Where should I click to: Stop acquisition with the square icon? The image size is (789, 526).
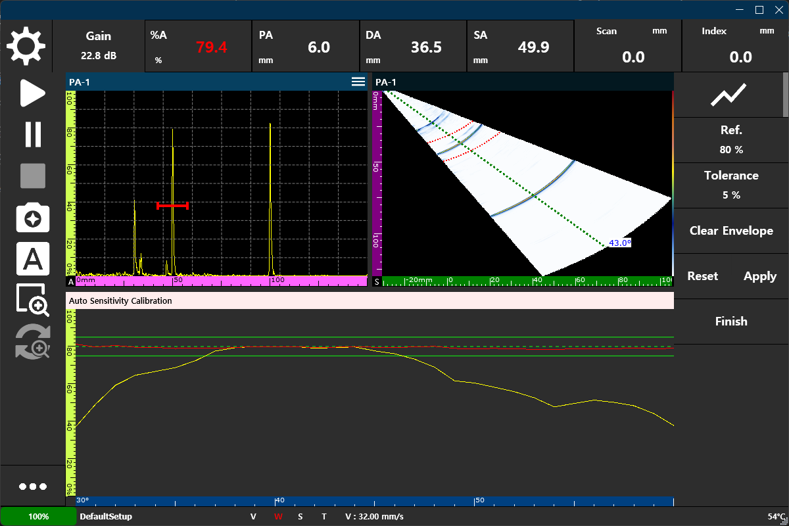(x=33, y=176)
